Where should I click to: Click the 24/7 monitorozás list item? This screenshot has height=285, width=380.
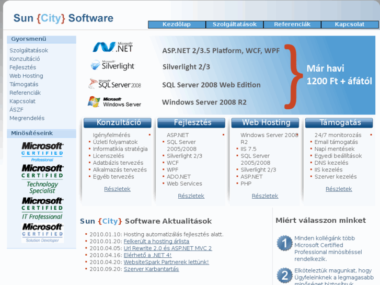click(338, 135)
